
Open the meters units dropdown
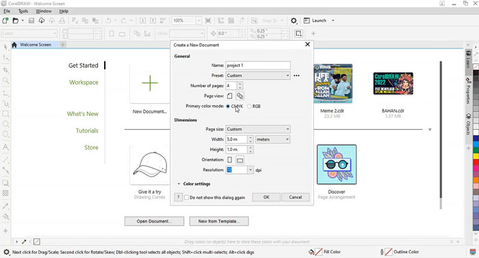(272, 139)
